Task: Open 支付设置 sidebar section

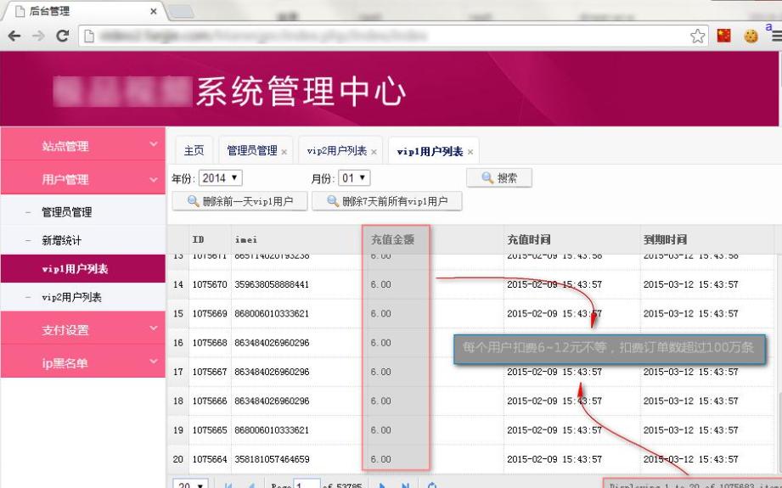Action: click(83, 328)
